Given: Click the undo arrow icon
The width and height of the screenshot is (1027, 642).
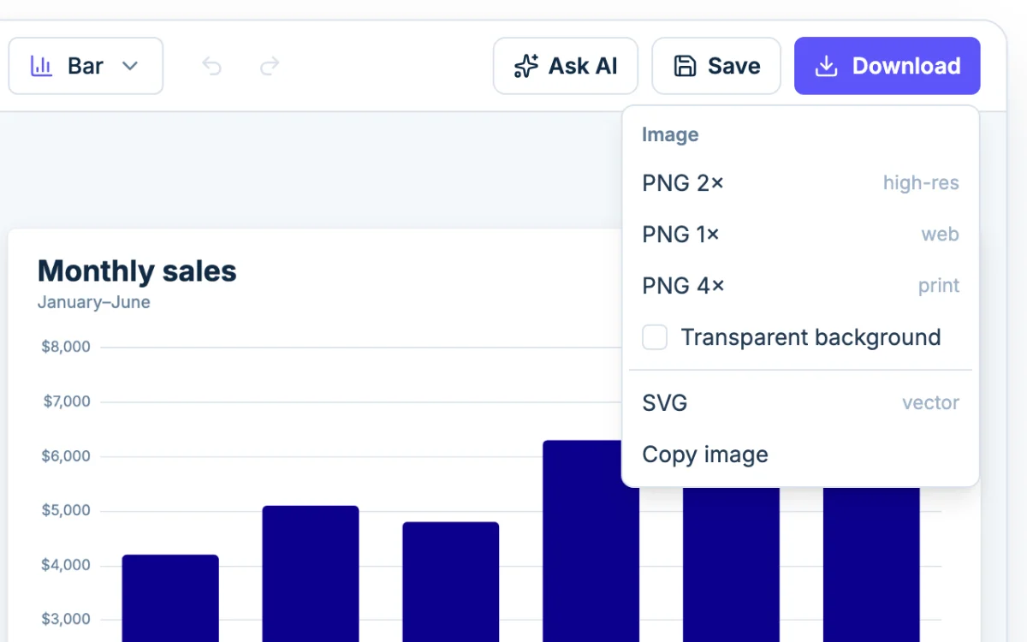Looking at the screenshot, I should point(211,66).
